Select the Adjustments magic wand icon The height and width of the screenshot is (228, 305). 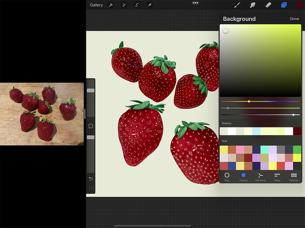pyautogui.click(x=124, y=5)
